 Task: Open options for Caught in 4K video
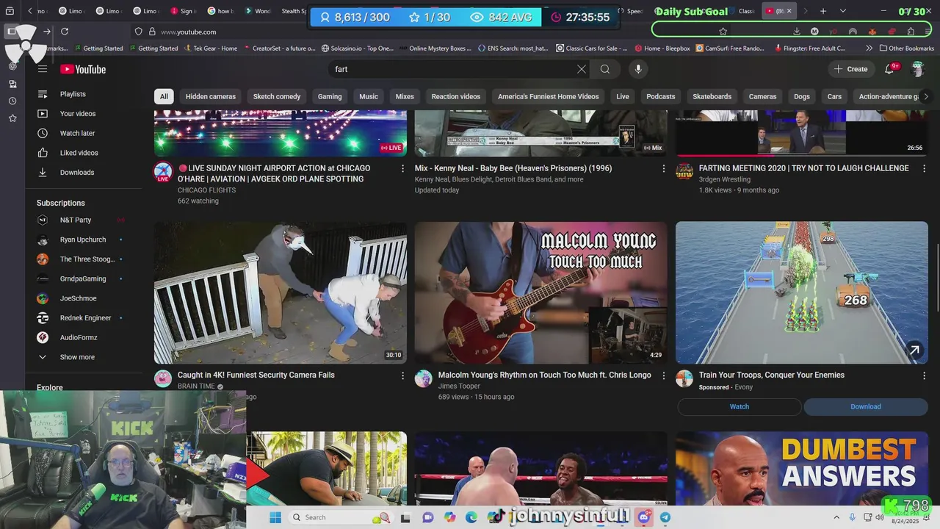click(x=402, y=375)
